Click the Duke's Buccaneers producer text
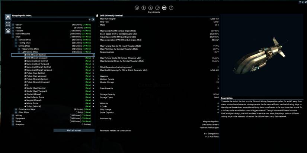This screenshot has width=307, height=153. [x=210, y=124]
